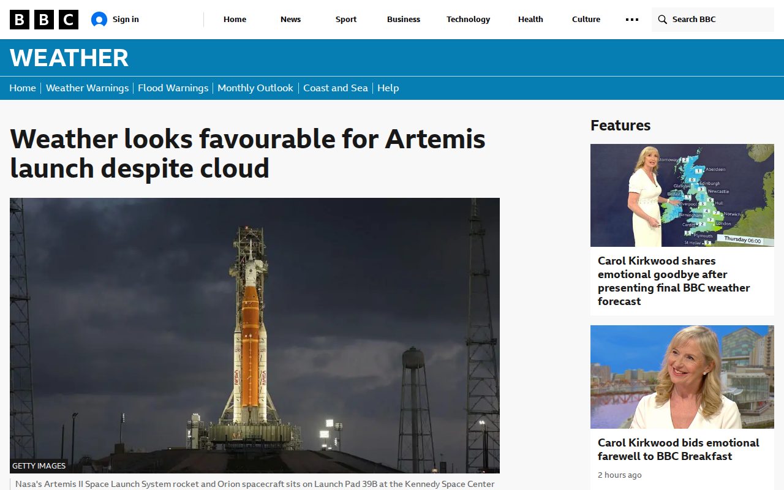Open the Sport section
Viewport: 784px width, 490px height.
(x=346, y=20)
